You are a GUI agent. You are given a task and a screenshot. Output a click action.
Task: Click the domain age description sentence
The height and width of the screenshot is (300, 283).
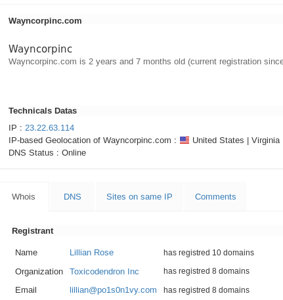146,62
